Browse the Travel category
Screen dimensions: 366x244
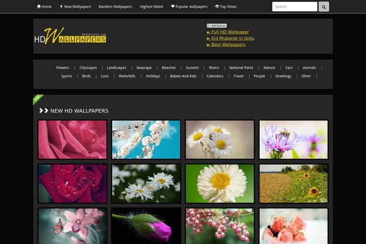point(239,76)
